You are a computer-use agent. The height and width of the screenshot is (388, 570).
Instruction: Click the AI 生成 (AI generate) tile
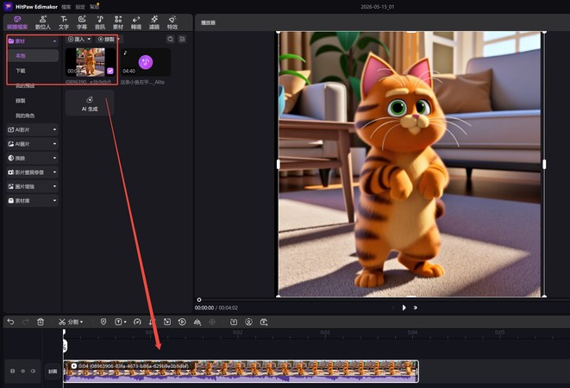tap(90, 103)
